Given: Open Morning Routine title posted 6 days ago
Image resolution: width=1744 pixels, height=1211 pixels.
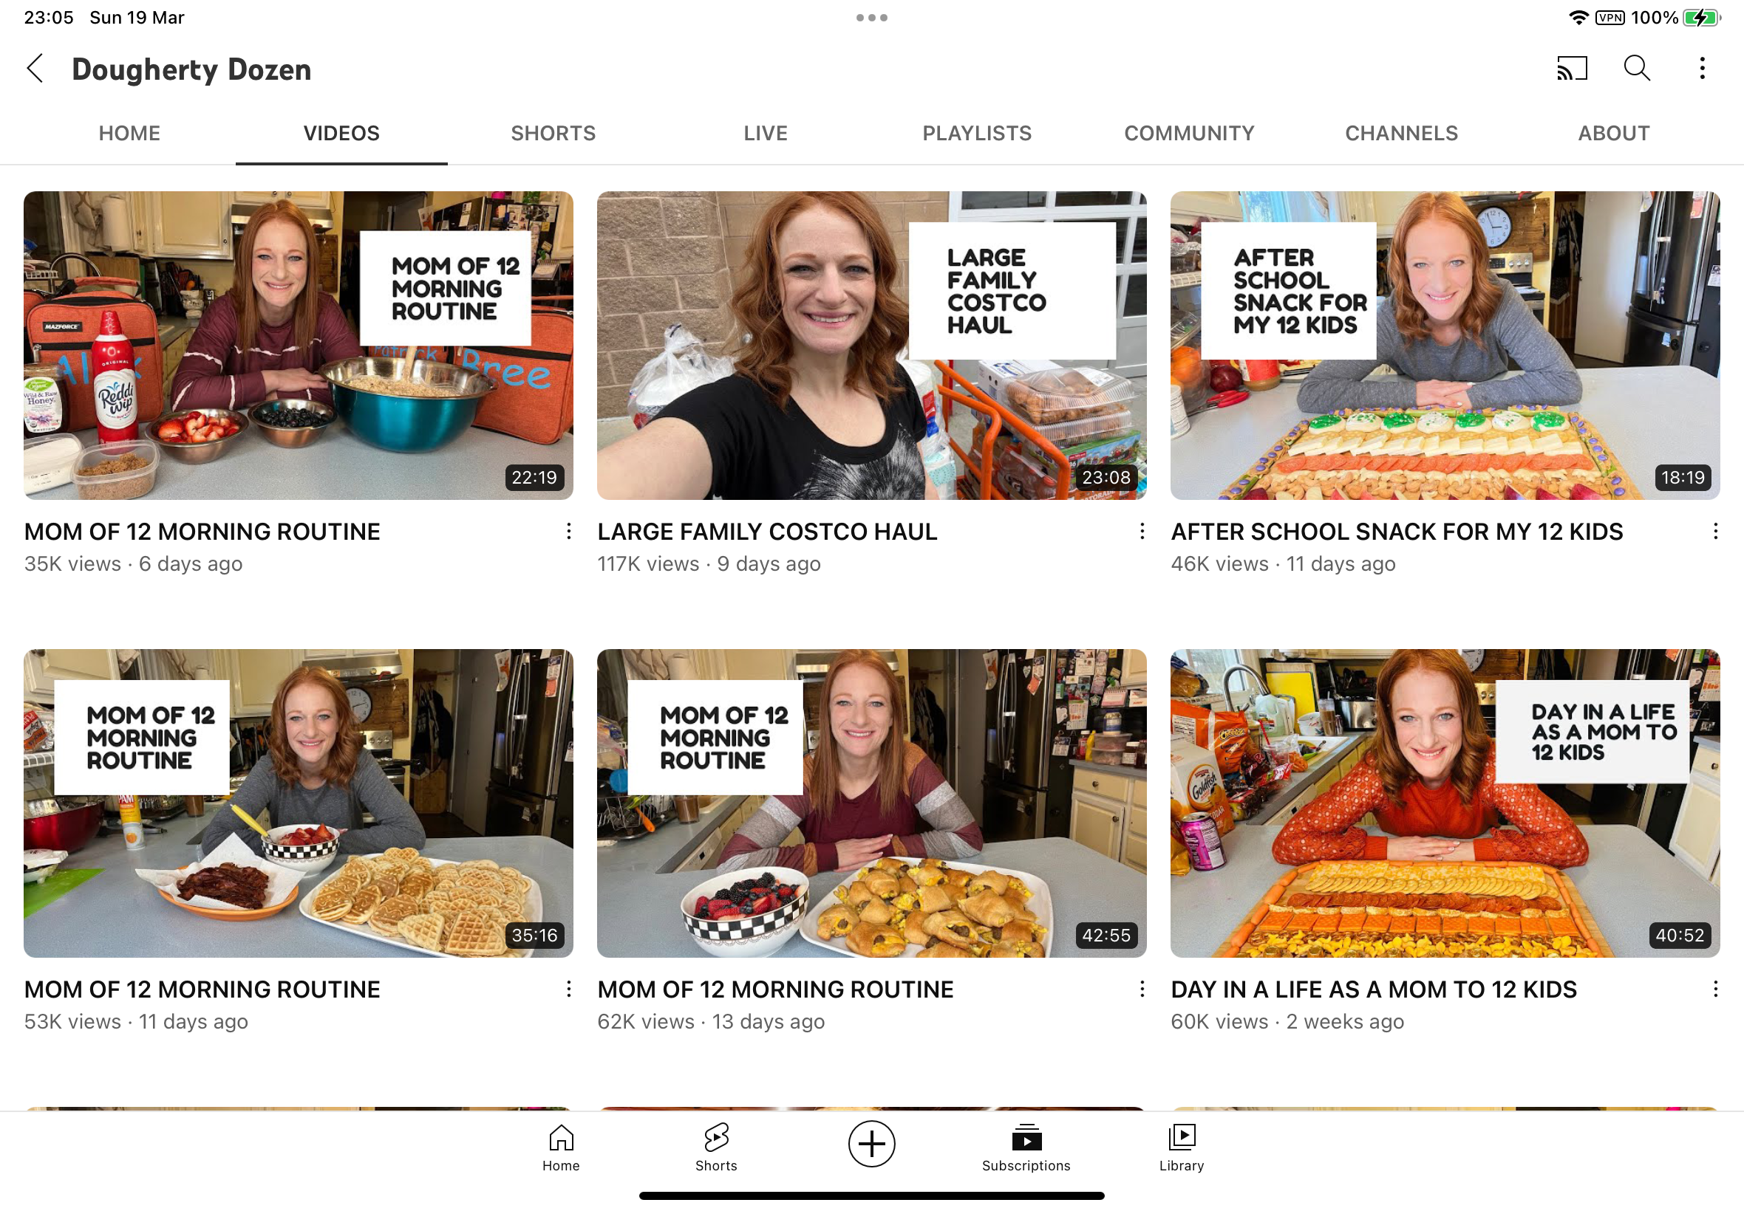Looking at the screenshot, I should (x=202, y=531).
